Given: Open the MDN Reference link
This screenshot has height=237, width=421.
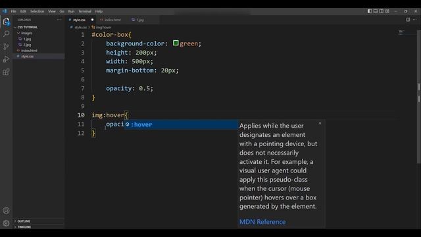Looking at the screenshot, I should 262,222.
